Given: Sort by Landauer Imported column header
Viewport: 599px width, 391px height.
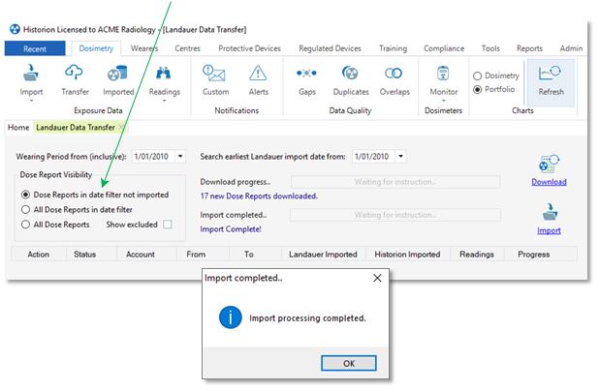Looking at the screenshot, I should pos(324,255).
